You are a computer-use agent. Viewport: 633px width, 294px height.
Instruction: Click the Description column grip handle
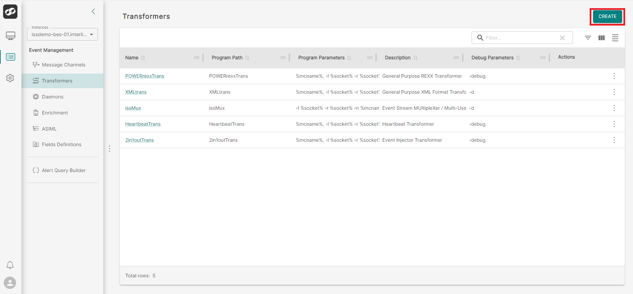[456, 58]
